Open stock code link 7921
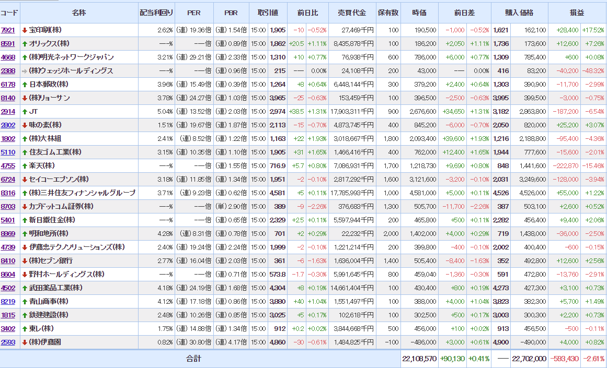Screen dimensions: 607x368 (x=8, y=30)
